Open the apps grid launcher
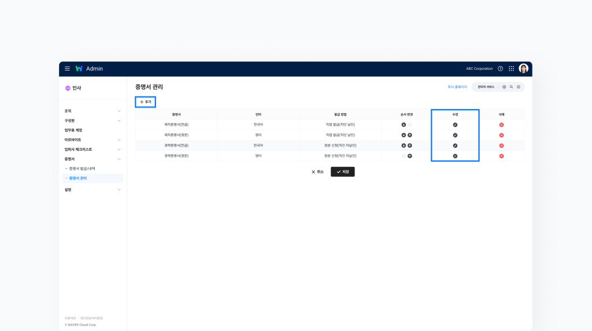 pyautogui.click(x=511, y=69)
